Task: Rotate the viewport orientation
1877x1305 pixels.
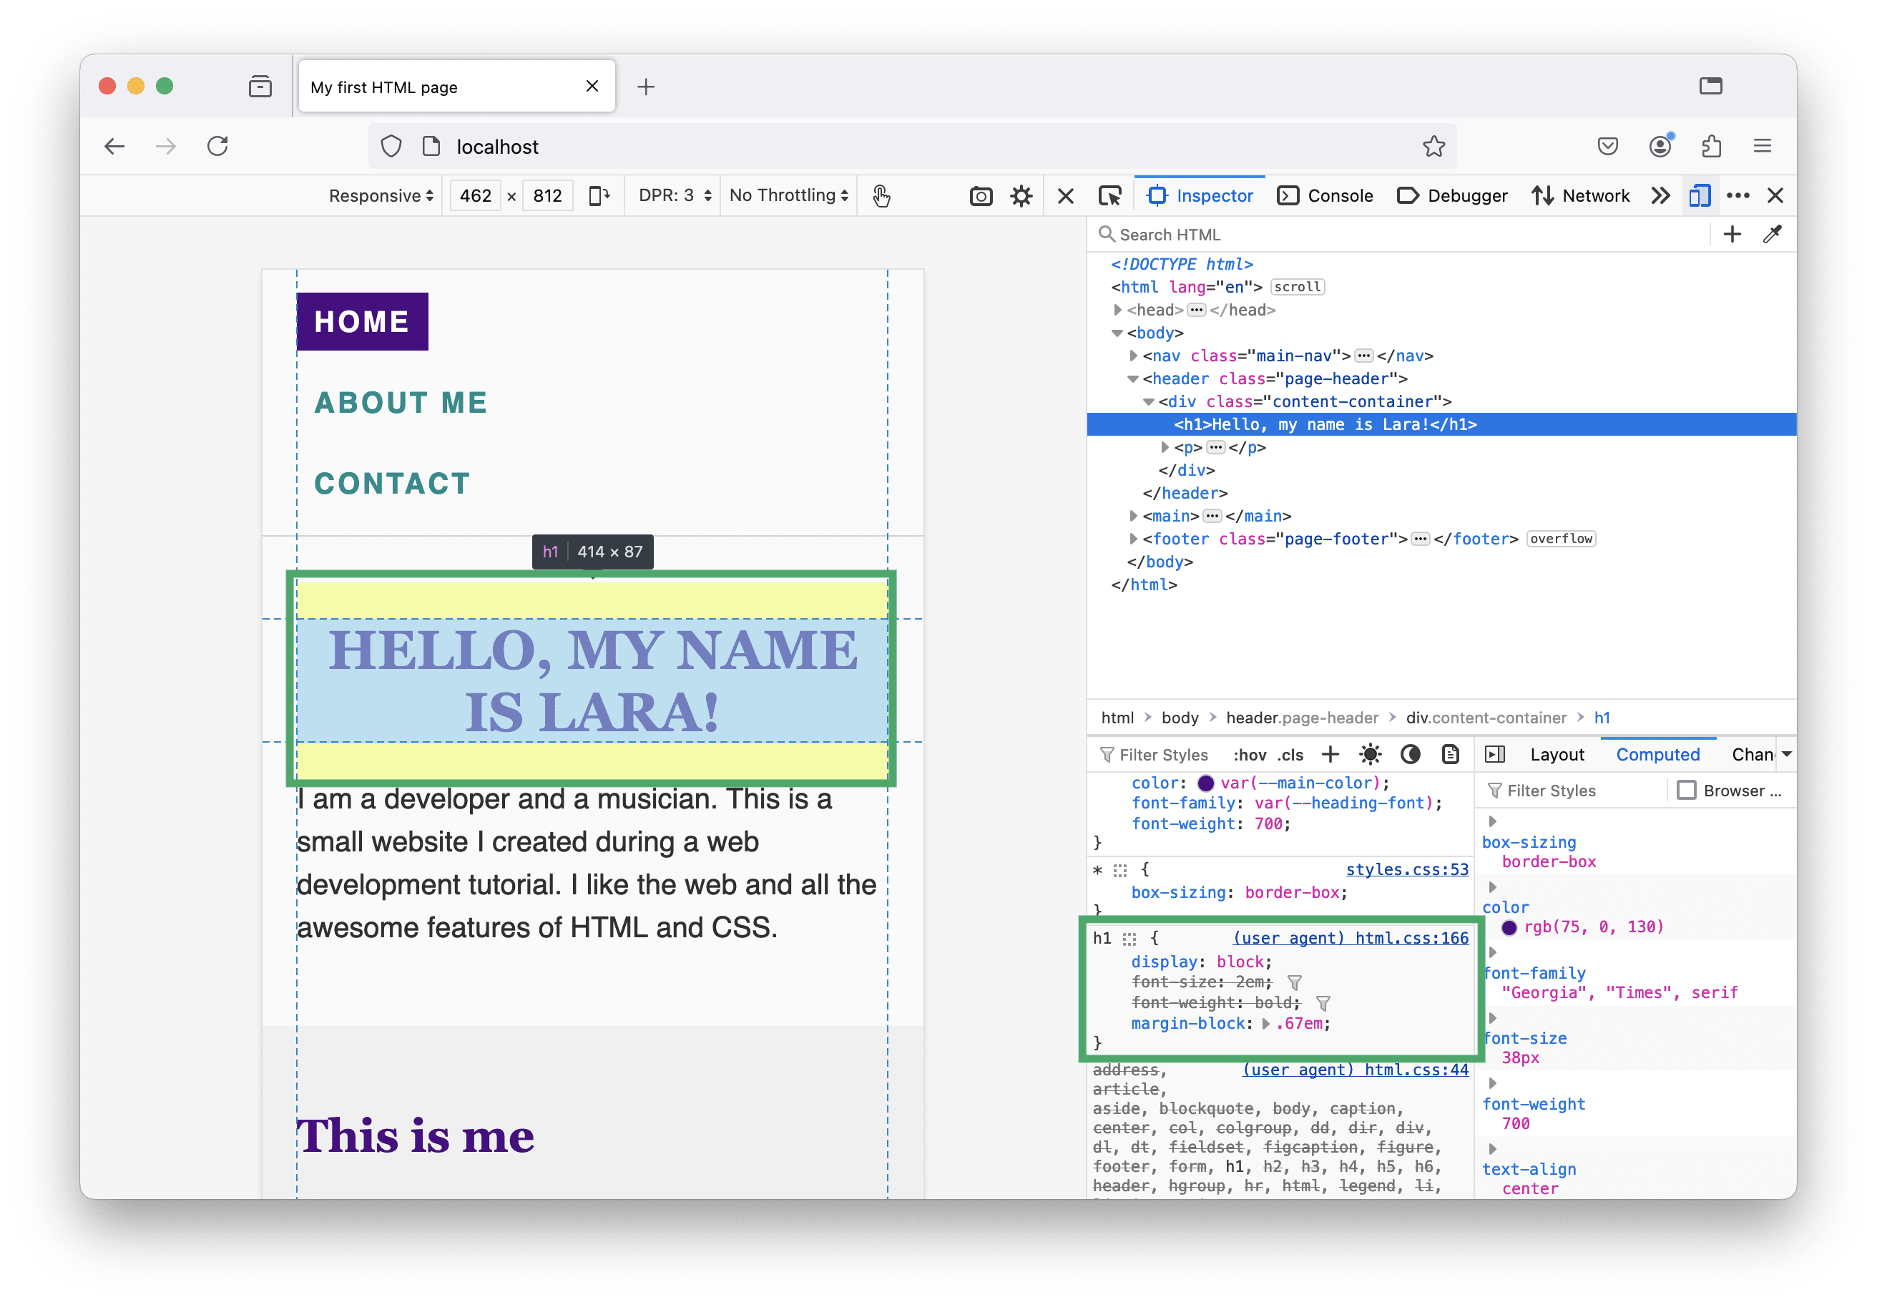Action: [x=599, y=196]
